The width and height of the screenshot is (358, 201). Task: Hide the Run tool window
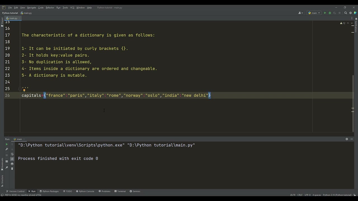352,139
